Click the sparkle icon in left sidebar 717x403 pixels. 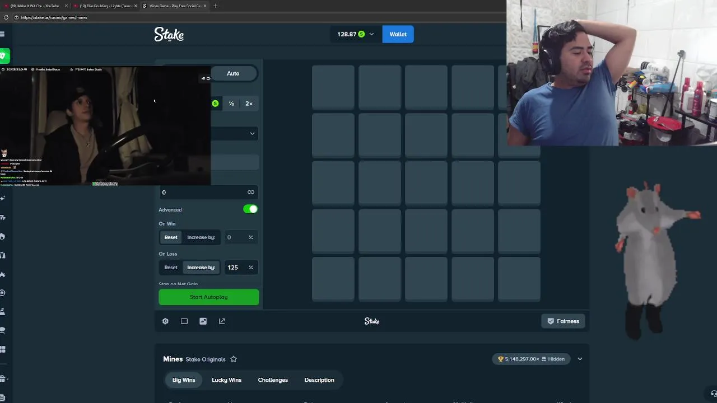coord(3,198)
